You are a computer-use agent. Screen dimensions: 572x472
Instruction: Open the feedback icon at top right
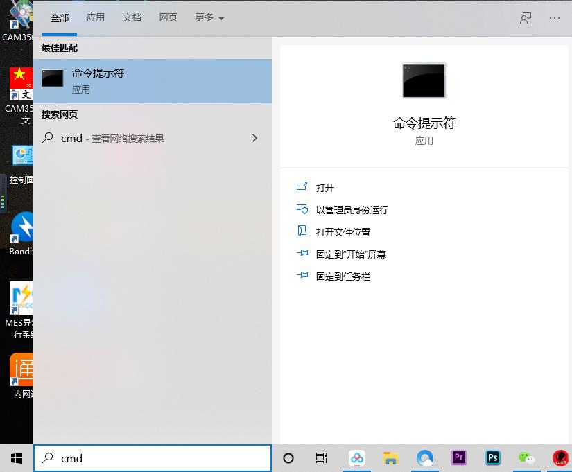pyautogui.click(x=525, y=17)
